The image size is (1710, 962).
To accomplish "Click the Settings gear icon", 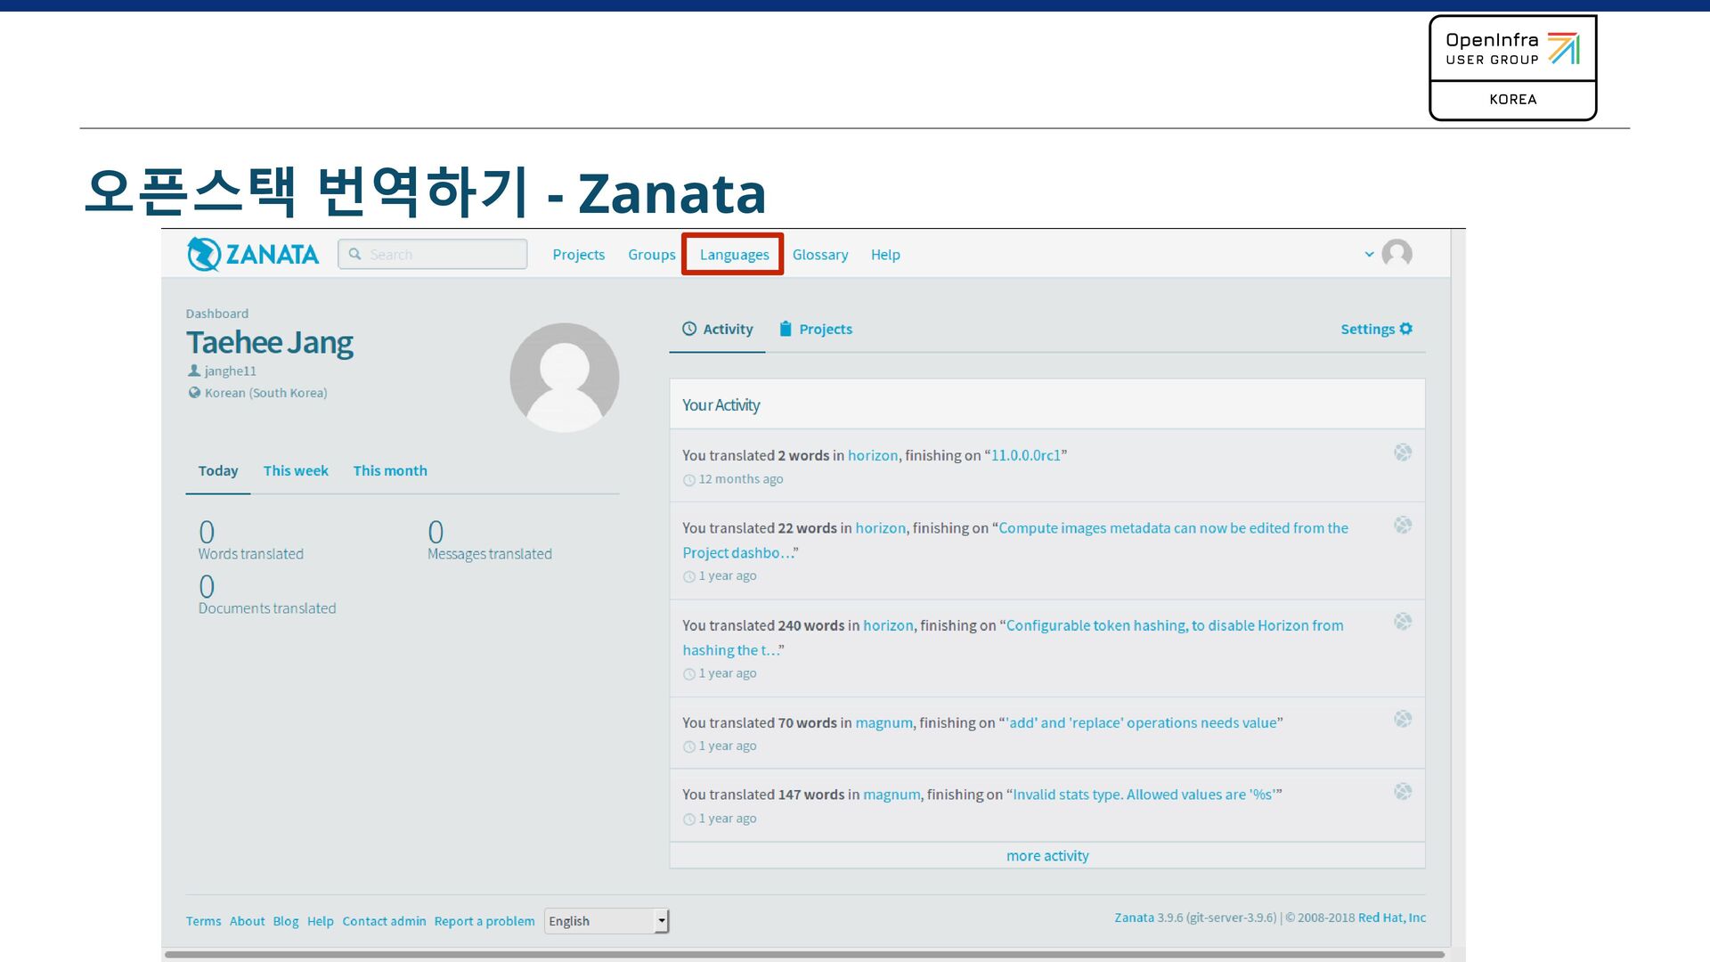I will click(x=1406, y=329).
